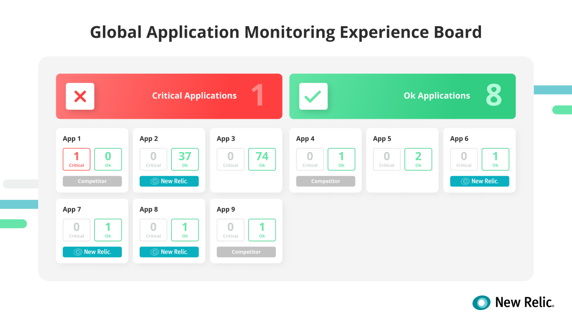Click the red X icon on Critical Applications
The image size is (572, 322).
(x=80, y=96)
